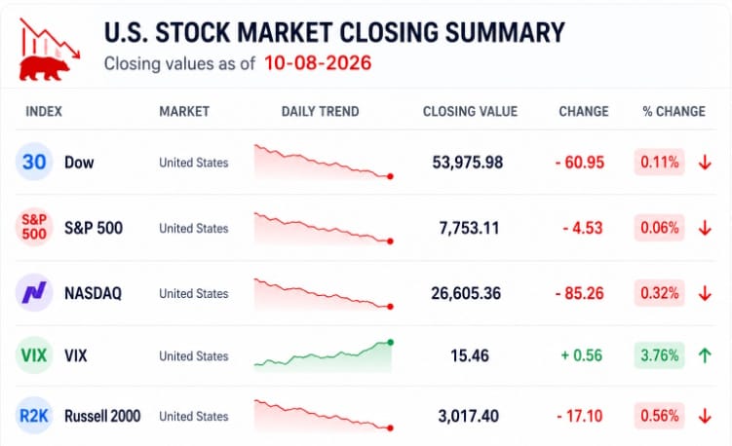Screen dimensions: 732x446
Task: Sort by the INDEX column header
Action: point(44,111)
